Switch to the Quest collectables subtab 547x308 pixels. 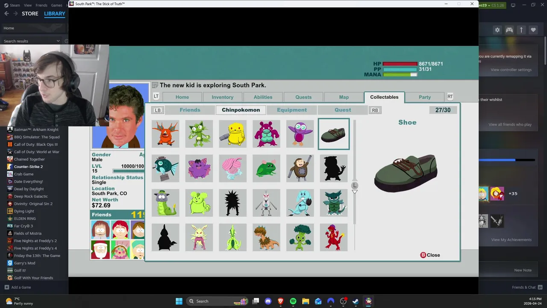click(x=343, y=110)
